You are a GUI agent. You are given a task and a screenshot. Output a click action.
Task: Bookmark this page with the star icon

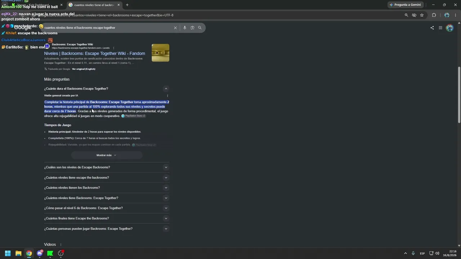tap(422, 15)
